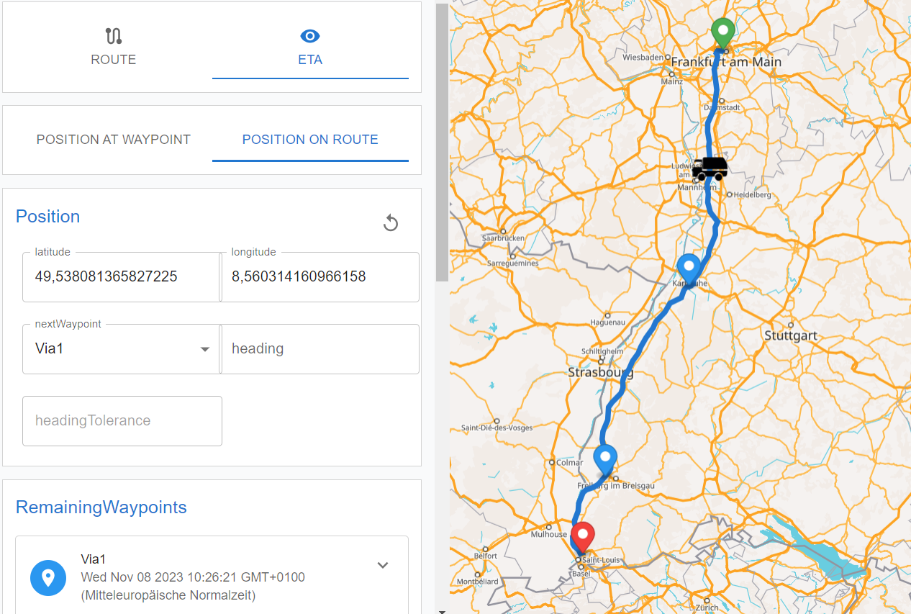Expand the Via1 waypoint details chevron

[383, 566]
